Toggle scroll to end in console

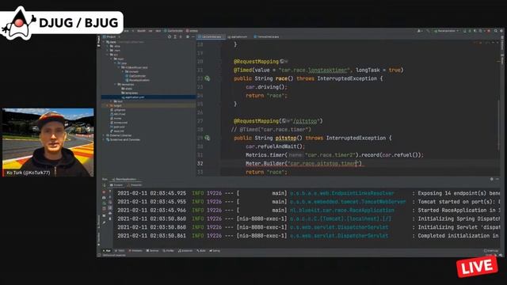click(x=110, y=208)
